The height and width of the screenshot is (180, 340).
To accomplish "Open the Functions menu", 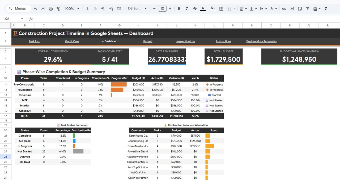I will point(326,8).
